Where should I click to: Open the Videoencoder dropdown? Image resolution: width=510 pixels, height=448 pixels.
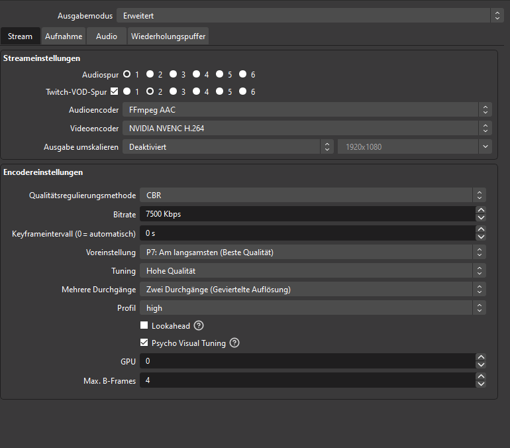point(307,129)
